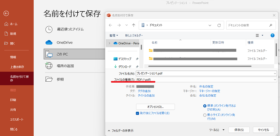This screenshot has height=136, width=280.
Task: Open 印刷 from the sidebar
Action: tap(13, 100)
